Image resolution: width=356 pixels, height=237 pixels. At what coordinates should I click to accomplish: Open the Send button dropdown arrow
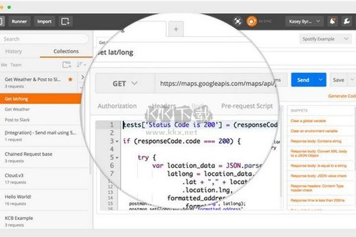coord(320,79)
